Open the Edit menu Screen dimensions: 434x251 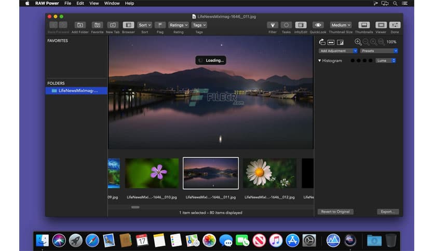[80, 3]
